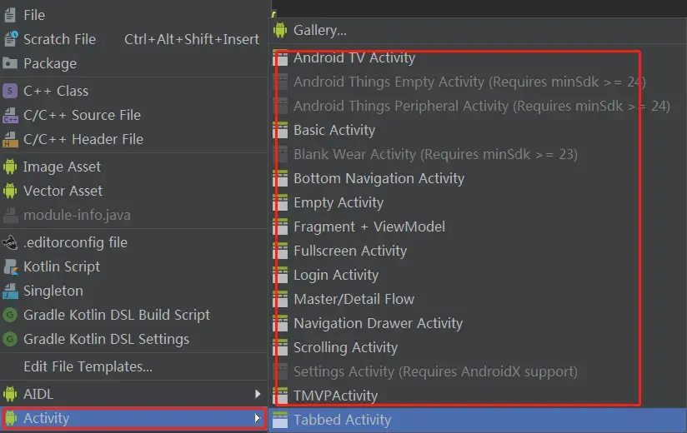Select Tabbed Activity from the submenu
Viewport: 687px width, 433px height.
[x=342, y=421]
